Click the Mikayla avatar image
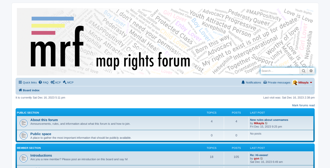 pos(295,82)
